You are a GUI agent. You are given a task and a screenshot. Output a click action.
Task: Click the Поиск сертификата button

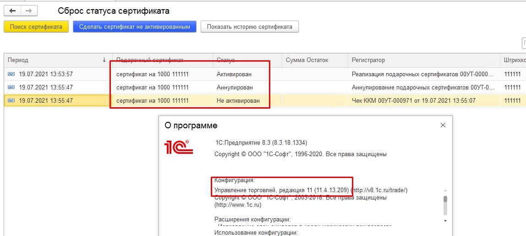click(x=36, y=27)
